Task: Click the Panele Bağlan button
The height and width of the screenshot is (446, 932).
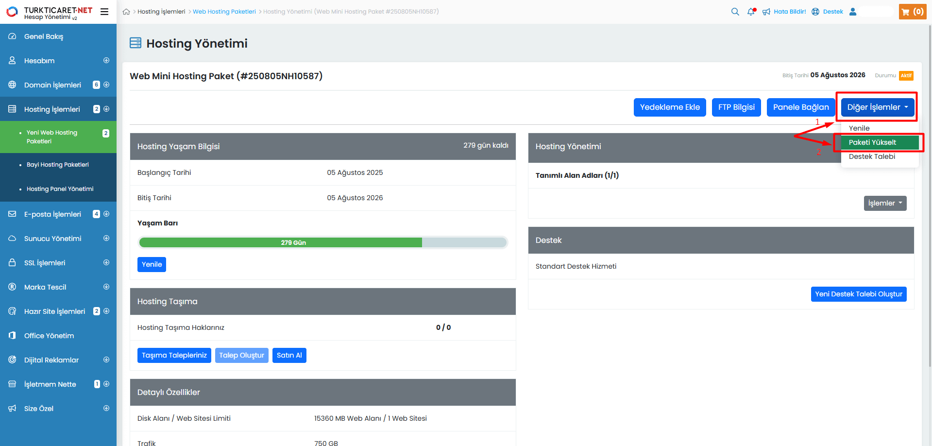Action: (x=800, y=107)
